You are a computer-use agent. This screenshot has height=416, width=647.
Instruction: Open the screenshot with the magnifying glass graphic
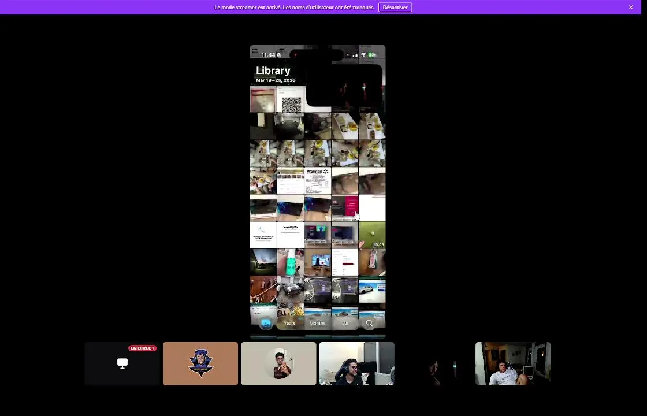tap(263, 235)
